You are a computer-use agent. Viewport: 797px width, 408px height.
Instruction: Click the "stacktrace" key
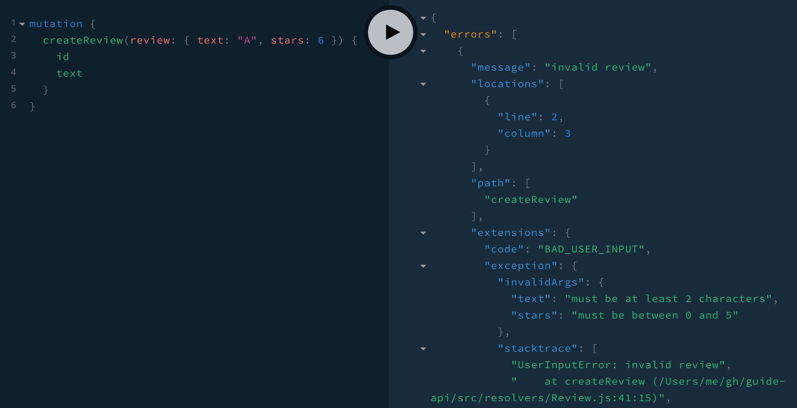(x=537, y=348)
